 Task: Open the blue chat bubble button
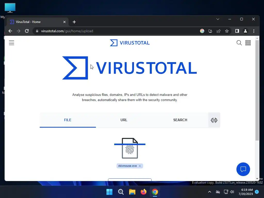point(243,169)
